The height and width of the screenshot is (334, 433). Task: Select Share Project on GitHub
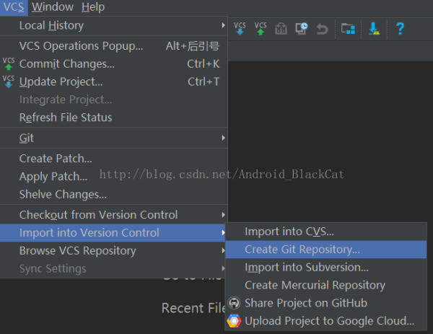point(306,303)
